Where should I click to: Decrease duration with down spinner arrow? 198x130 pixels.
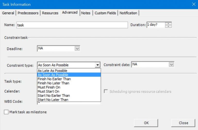coord(169,26)
